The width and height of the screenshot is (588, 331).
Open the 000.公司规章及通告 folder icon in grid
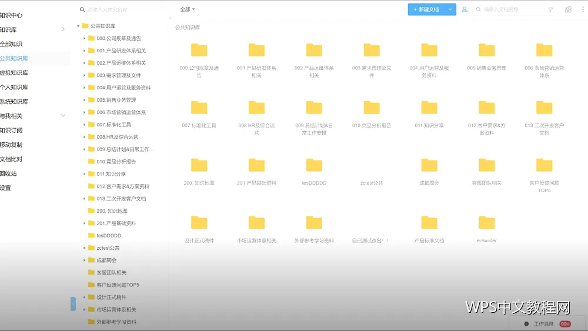(199, 50)
